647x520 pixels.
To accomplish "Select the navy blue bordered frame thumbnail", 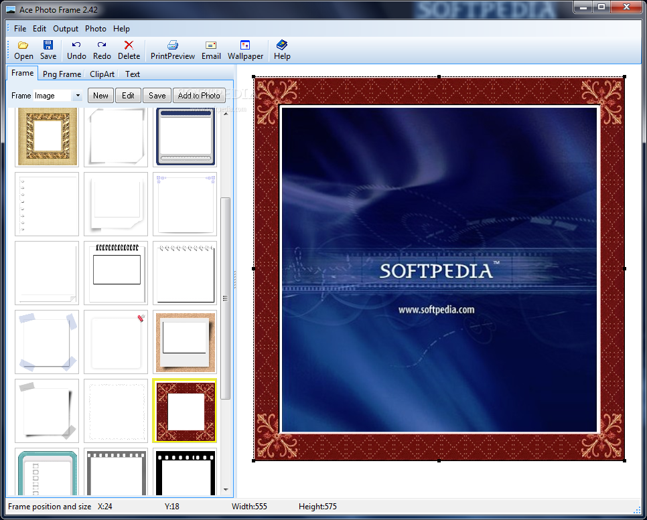I will pyautogui.click(x=185, y=136).
